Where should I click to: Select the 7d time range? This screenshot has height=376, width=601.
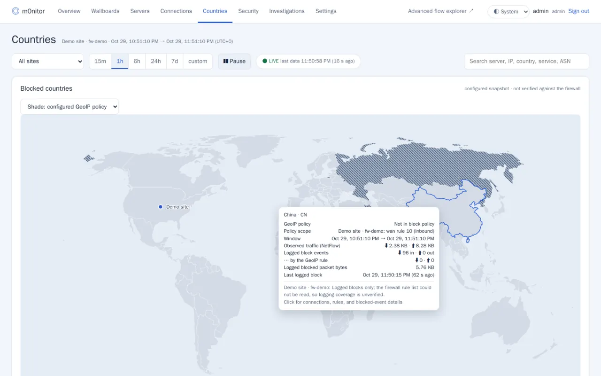point(175,61)
